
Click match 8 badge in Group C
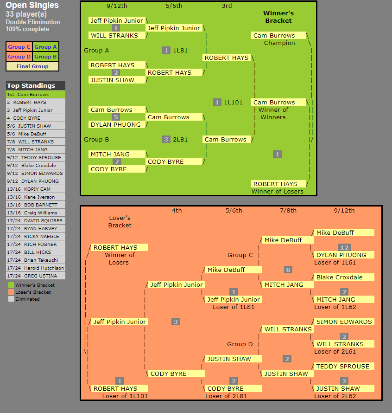pos(288,270)
